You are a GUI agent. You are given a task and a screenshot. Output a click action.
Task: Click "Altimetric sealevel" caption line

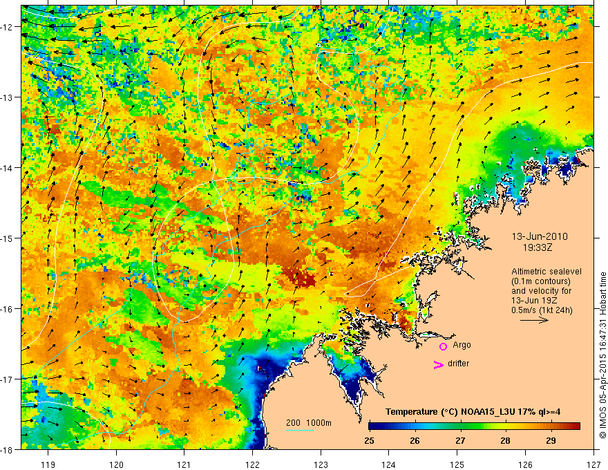click(x=547, y=272)
